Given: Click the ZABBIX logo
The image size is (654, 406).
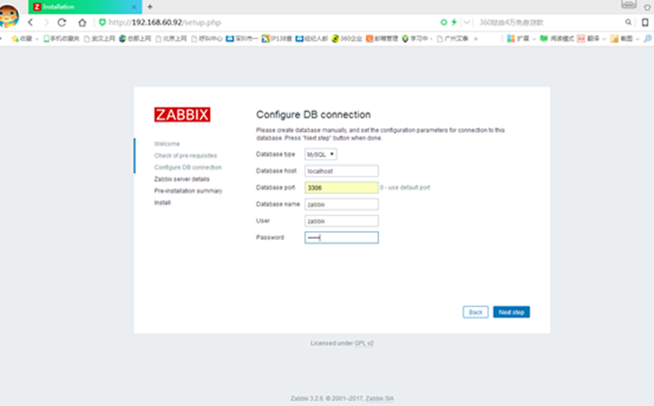Looking at the screenshot, I should tap(182, 114).
